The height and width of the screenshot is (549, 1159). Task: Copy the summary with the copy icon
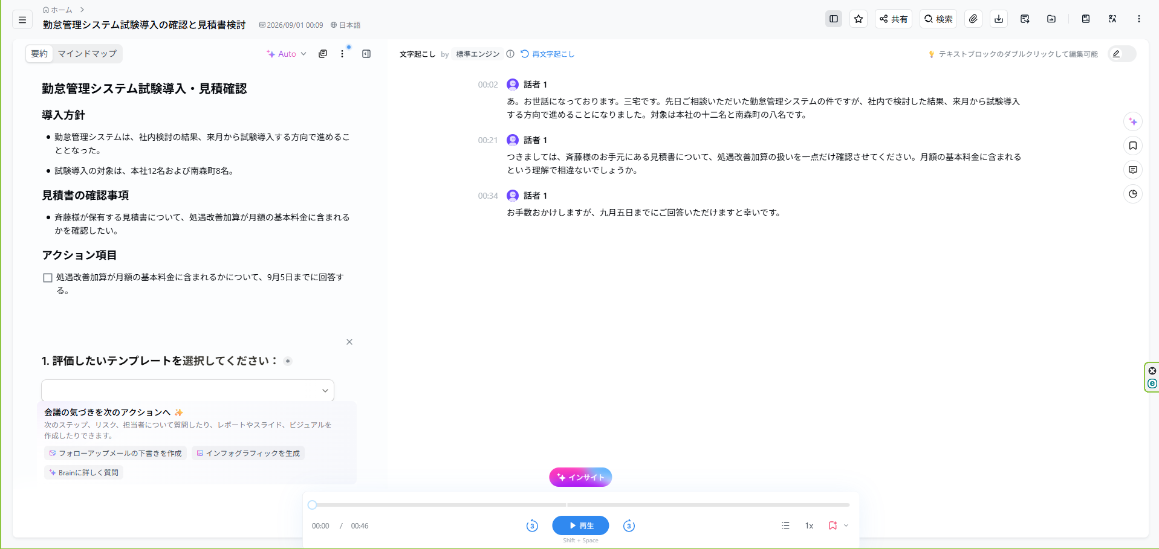coord(323,54)
